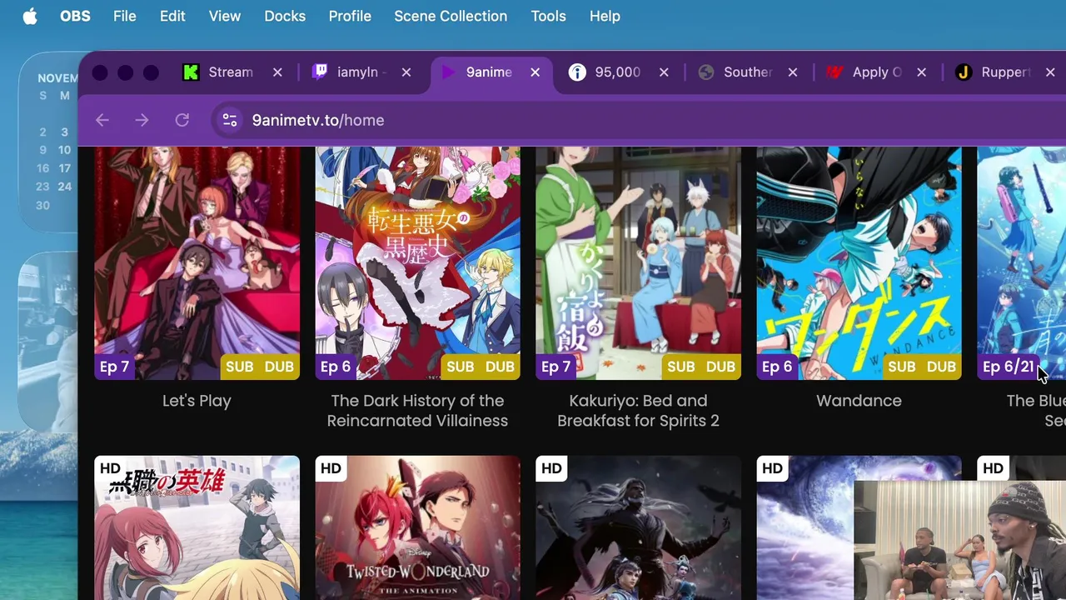Open the Edit menu
The width and height of the screenshot is (1066, 600).
tap(172, 16)
